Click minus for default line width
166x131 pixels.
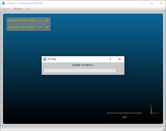[40, 27]
